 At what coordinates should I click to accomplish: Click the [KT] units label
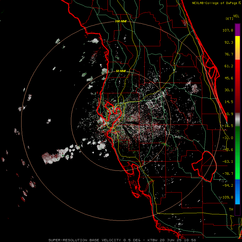point(229,19)
